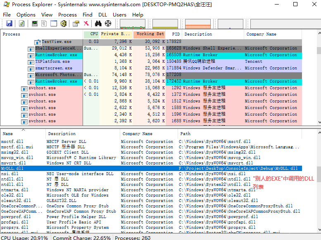Screen dimensions: 321x240
Task: Sort DLL list by Path column header
Action: [x=240, y=134]
